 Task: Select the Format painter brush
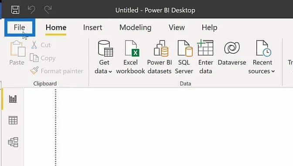point(34,71)
